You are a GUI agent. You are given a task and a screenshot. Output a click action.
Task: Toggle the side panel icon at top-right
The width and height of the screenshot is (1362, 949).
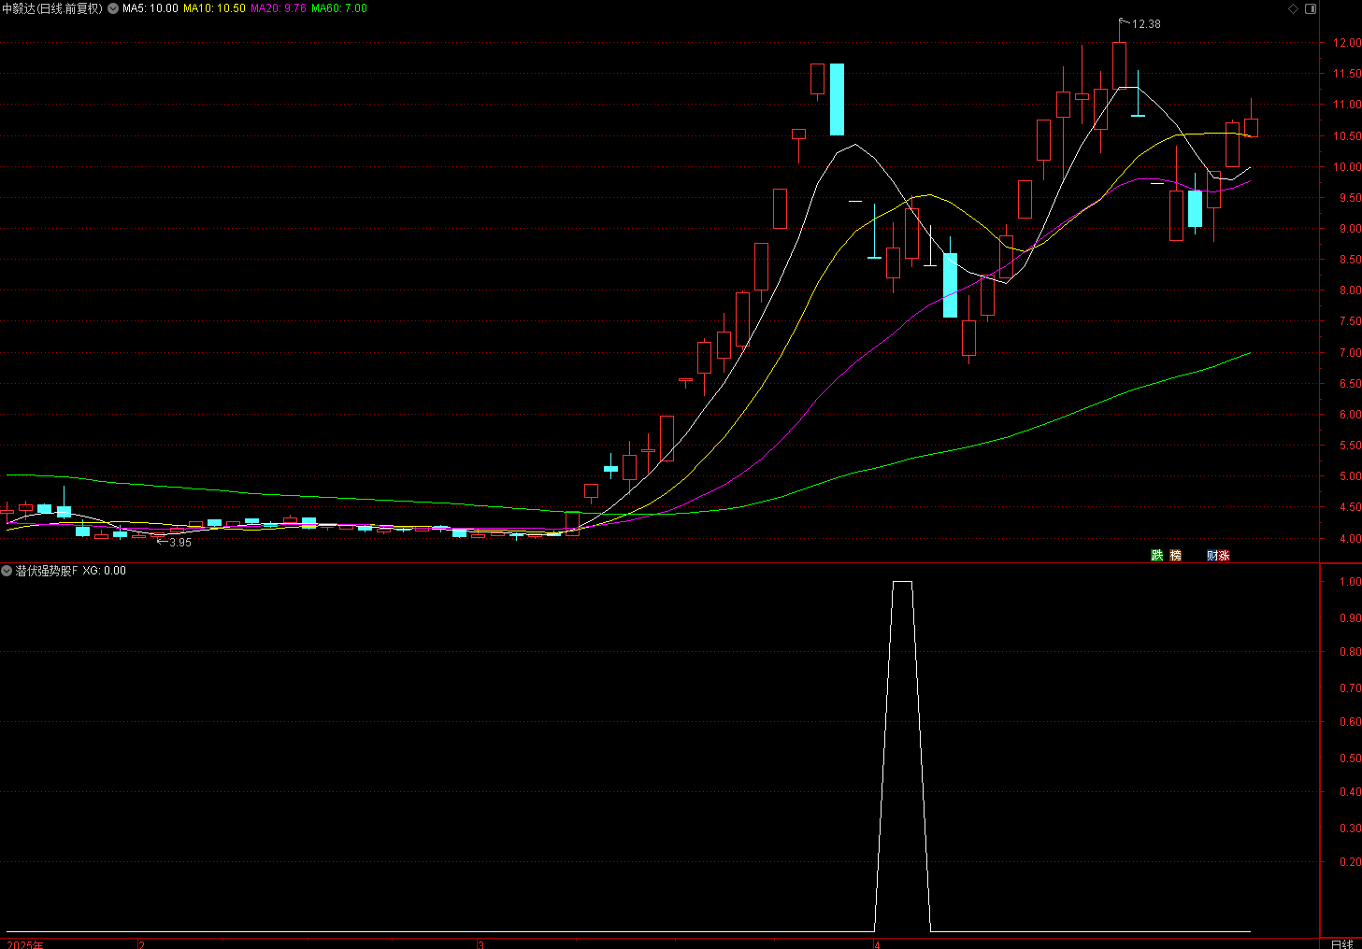click(1311, 8)
